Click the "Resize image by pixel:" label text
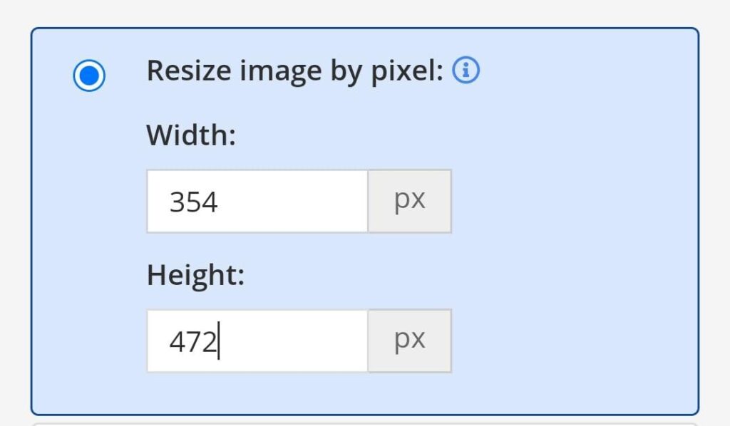Screen dimensions: 730x426 coord(295,71)
